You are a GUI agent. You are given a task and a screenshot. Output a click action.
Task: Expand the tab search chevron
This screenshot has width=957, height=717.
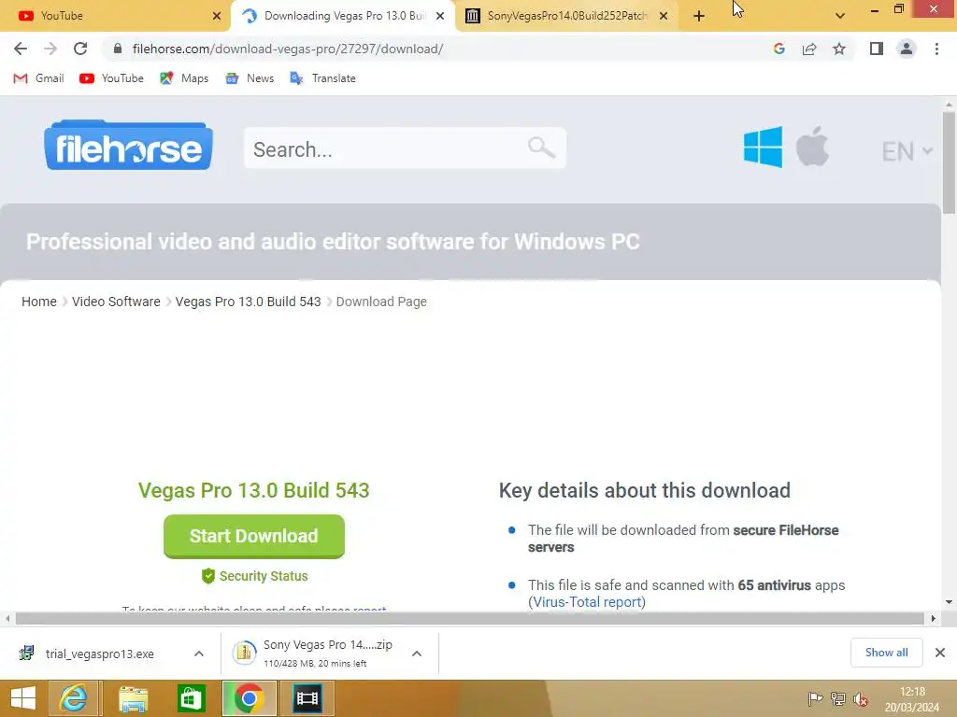840,16
